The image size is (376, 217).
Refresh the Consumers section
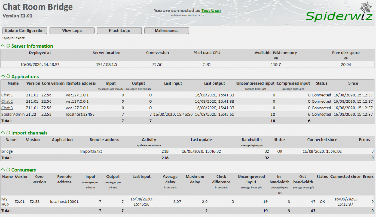8,170
